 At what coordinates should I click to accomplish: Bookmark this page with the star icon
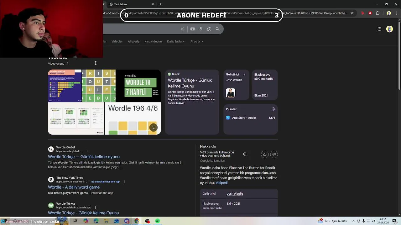point(352,13)
